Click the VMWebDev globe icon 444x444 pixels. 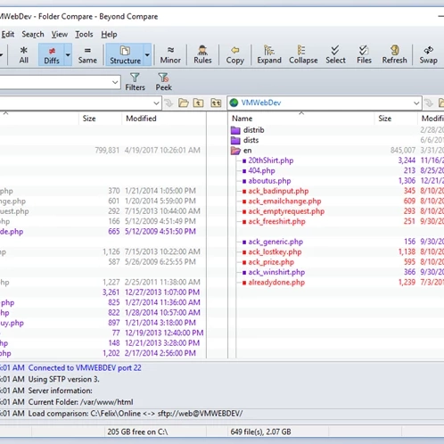[234, 103]
